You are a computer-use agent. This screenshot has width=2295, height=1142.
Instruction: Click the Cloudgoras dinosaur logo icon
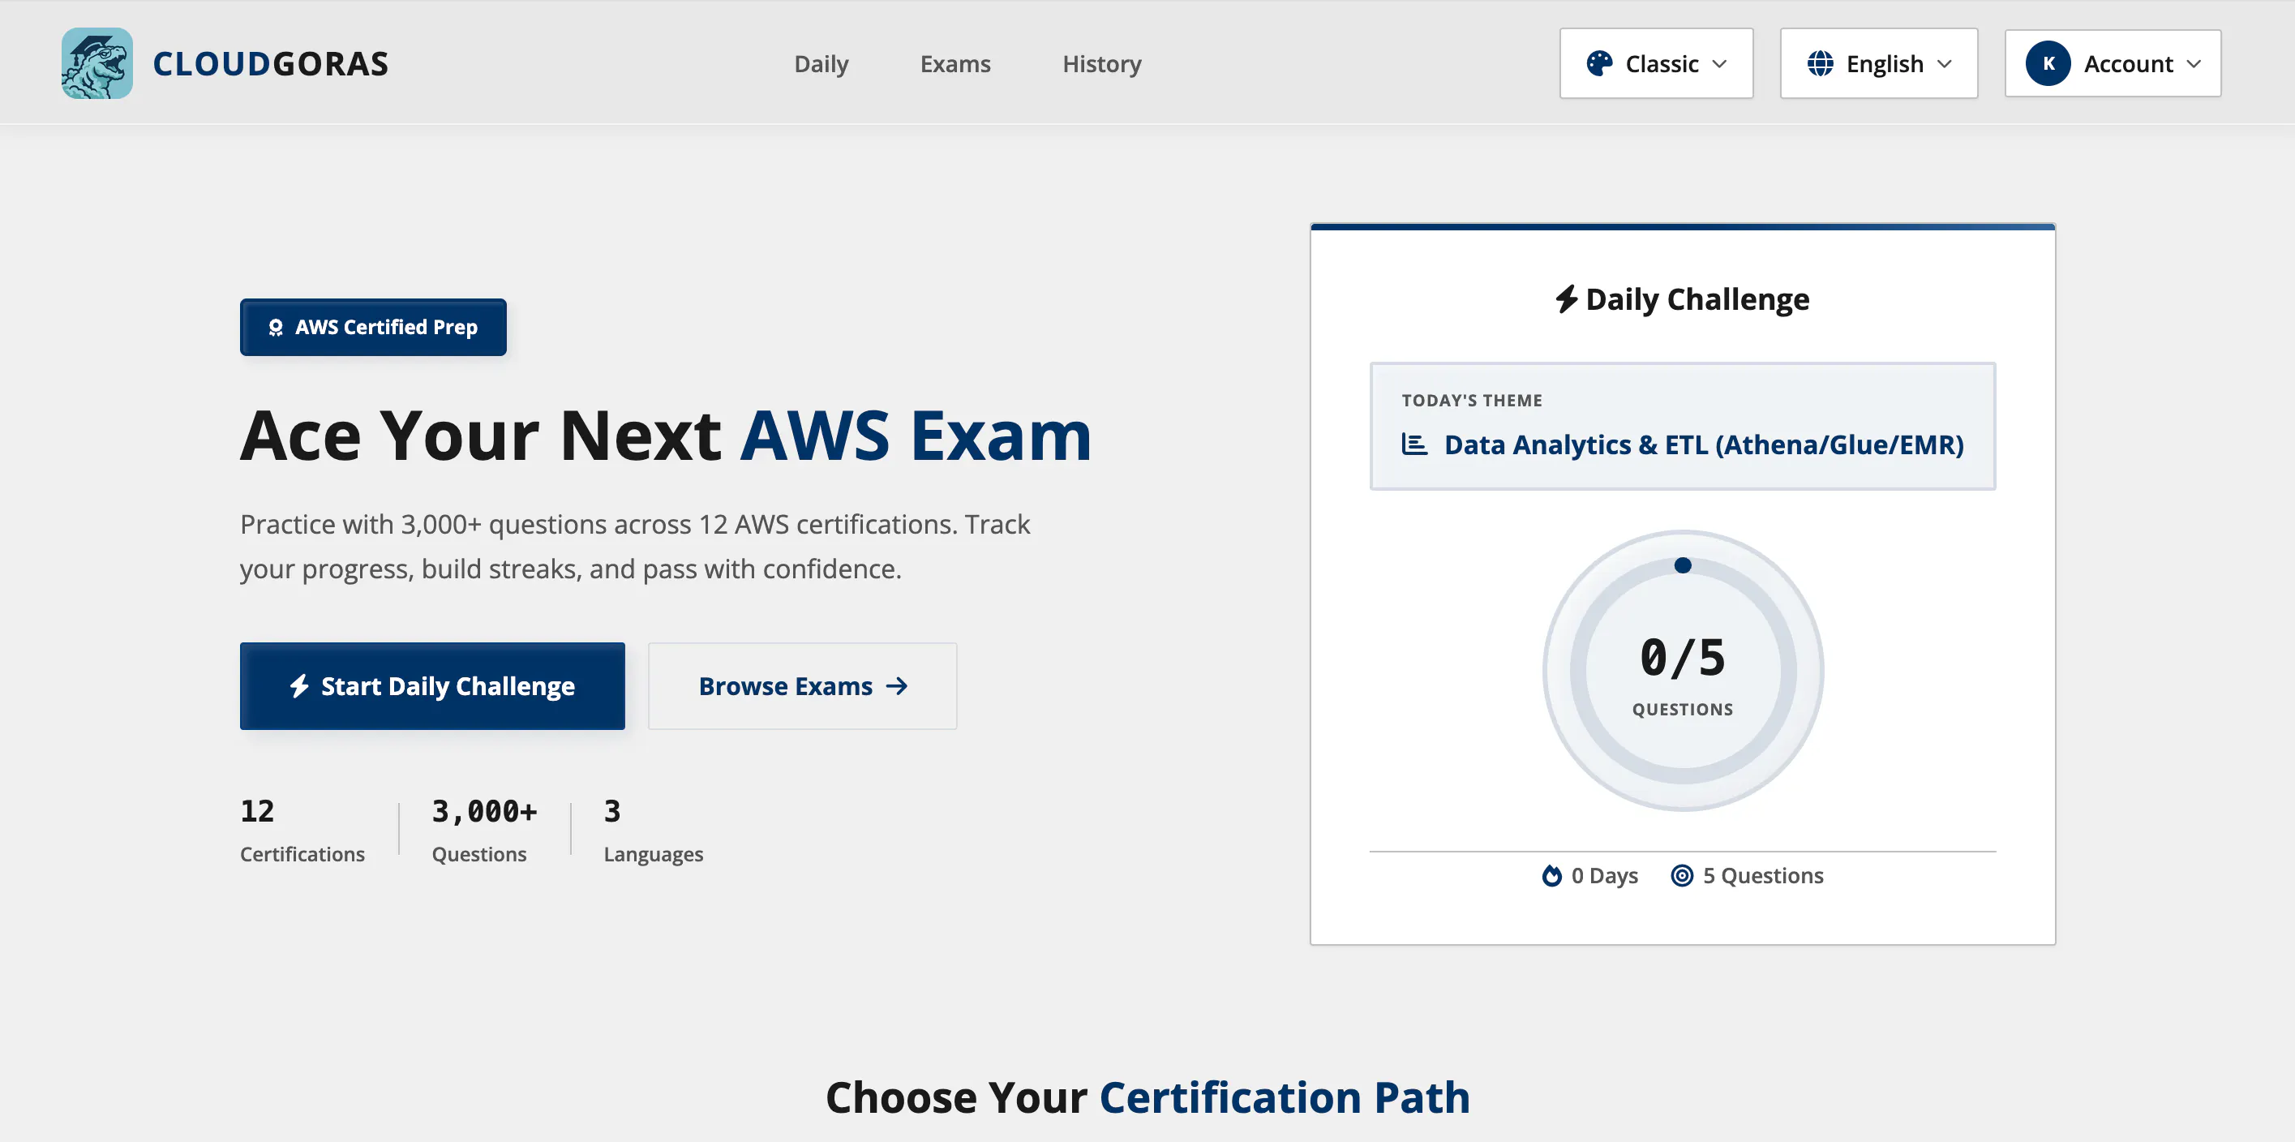[97, 63]
